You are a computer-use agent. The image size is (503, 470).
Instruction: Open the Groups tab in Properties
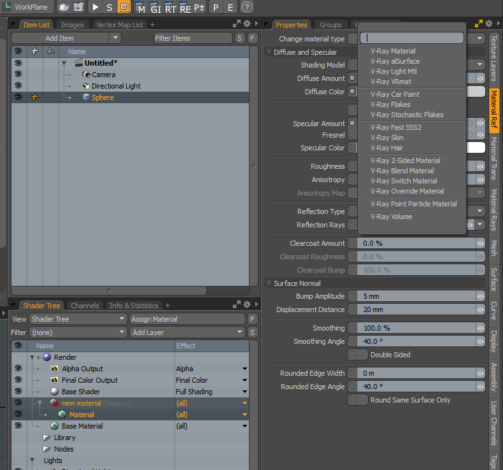[330, 25]
